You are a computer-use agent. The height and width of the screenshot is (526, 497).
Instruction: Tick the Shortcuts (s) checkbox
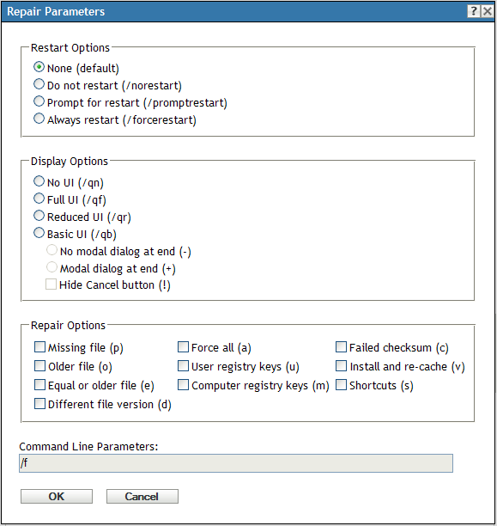pyautogui.click(x=341, y=385)
